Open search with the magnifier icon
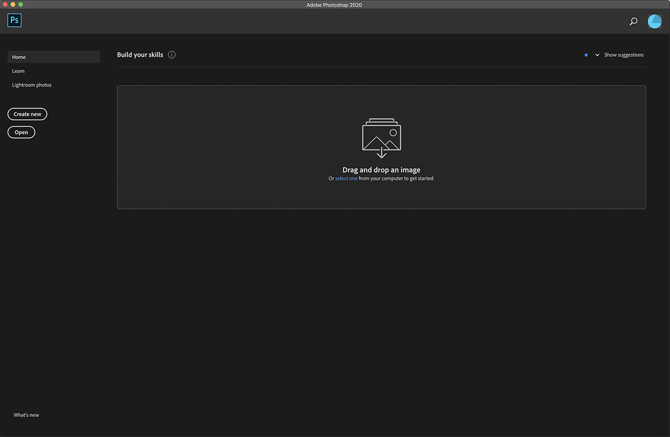Image resolution: width=670 pixels, height=437 pixels. (x=633, y=22)
